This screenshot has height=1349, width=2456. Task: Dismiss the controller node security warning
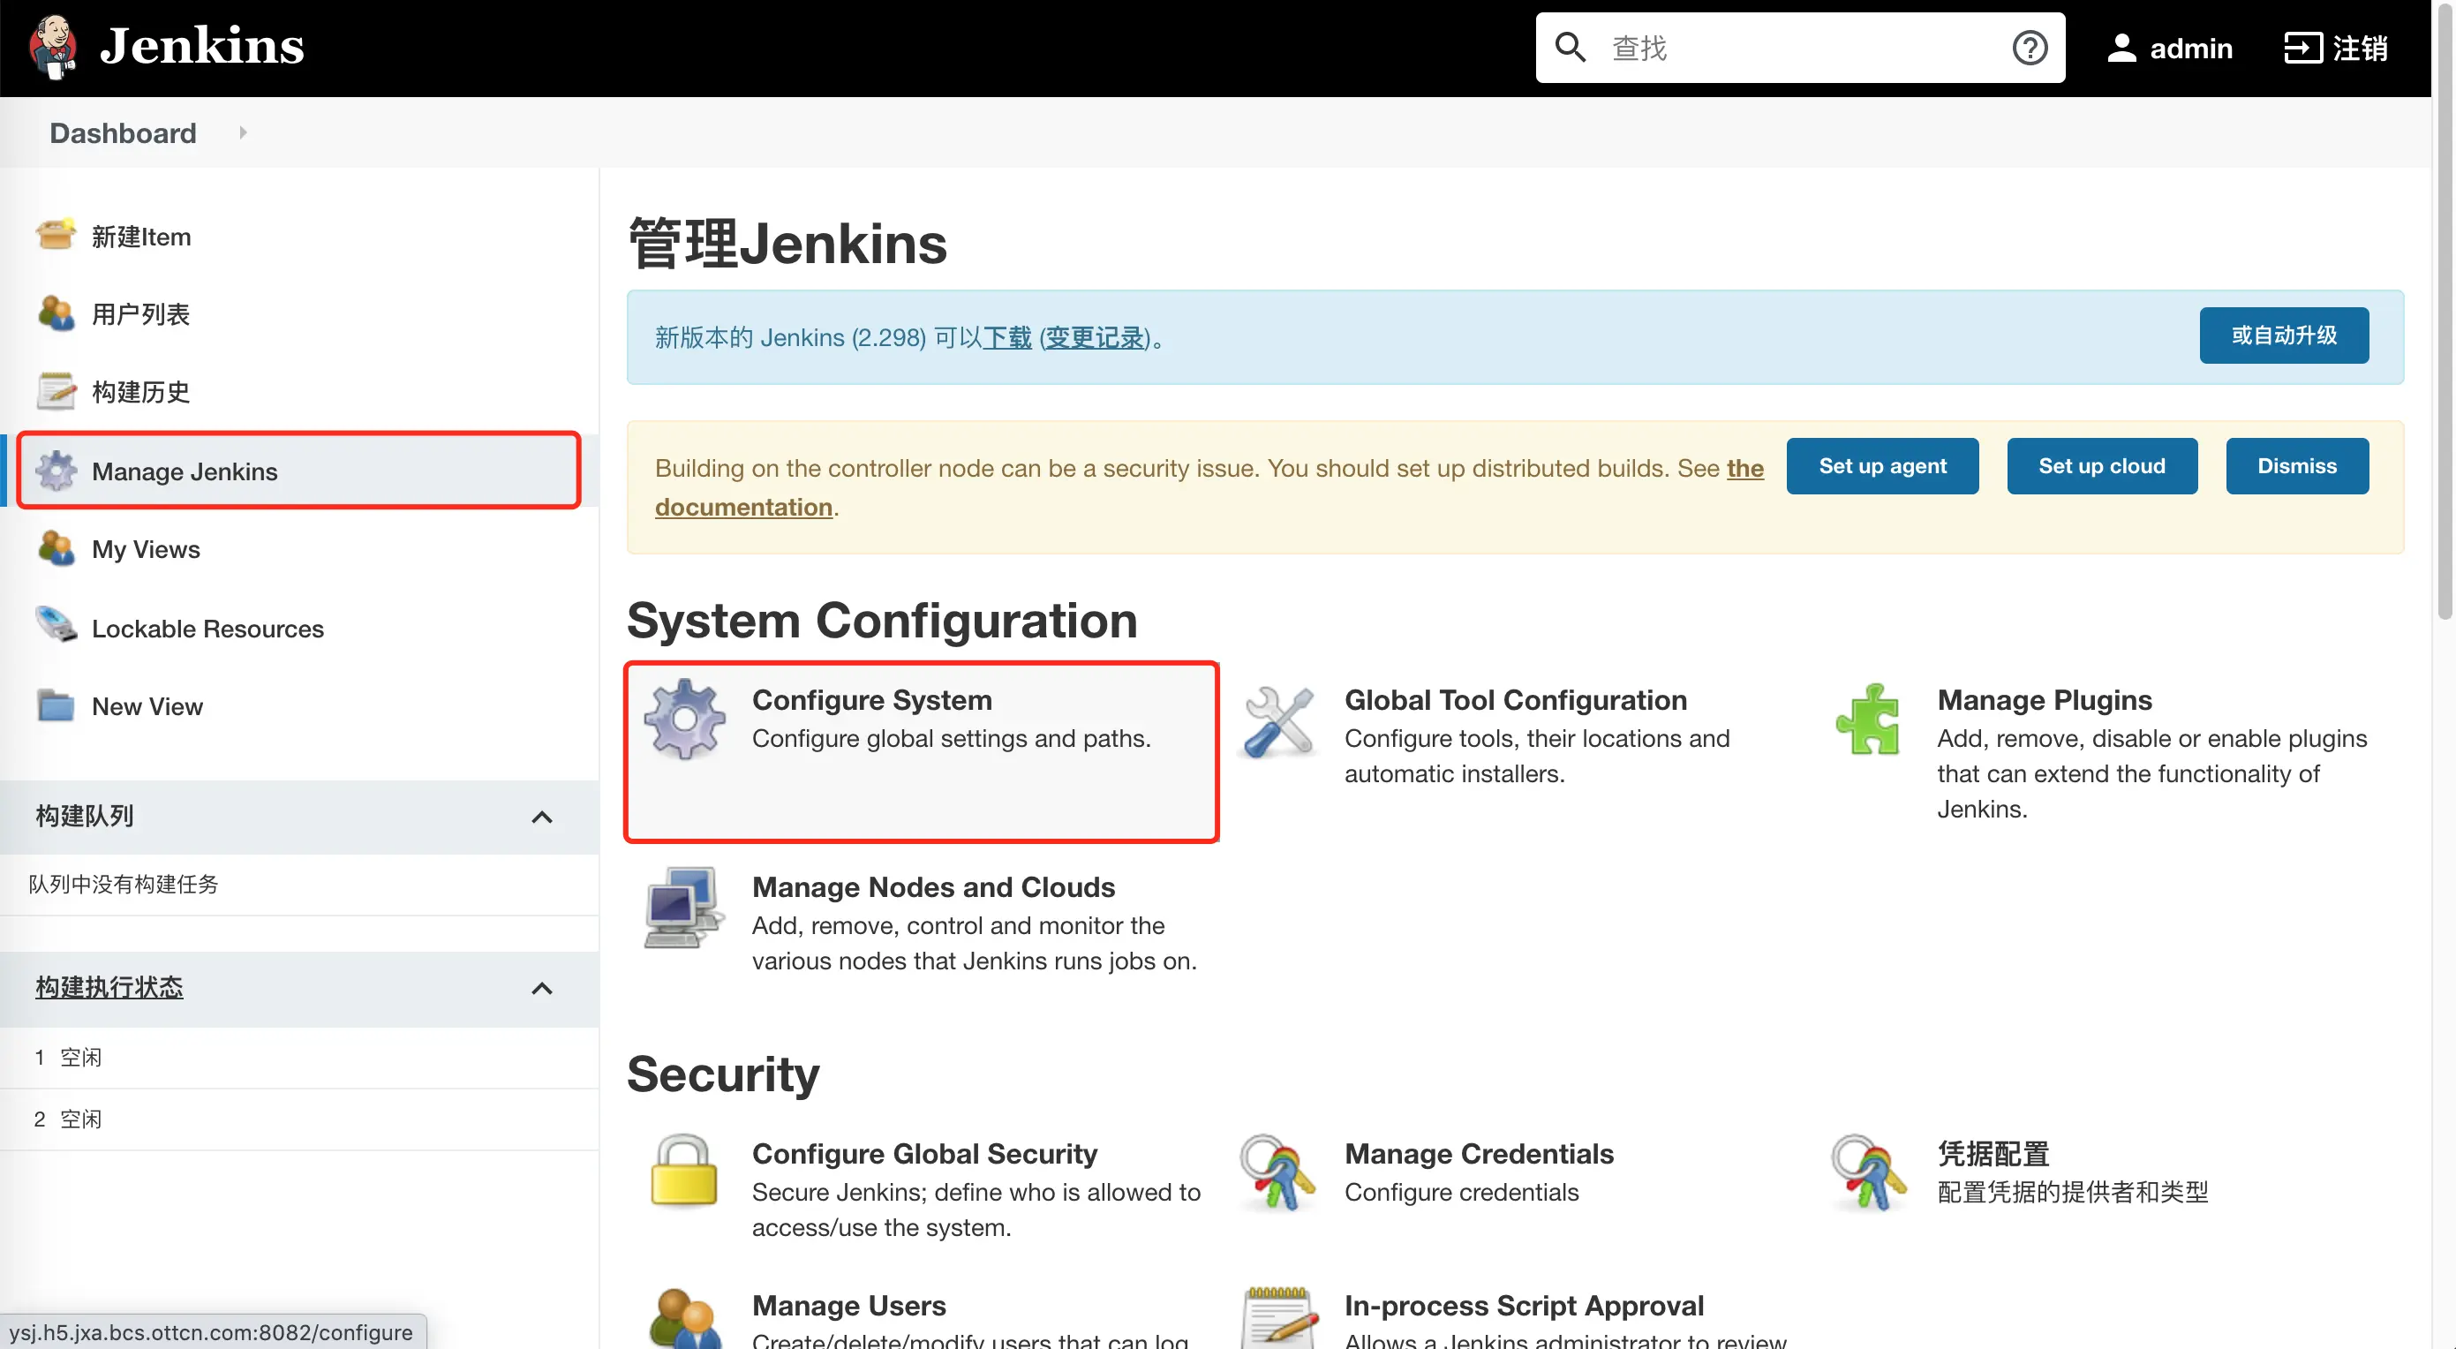pos(2297,465)
